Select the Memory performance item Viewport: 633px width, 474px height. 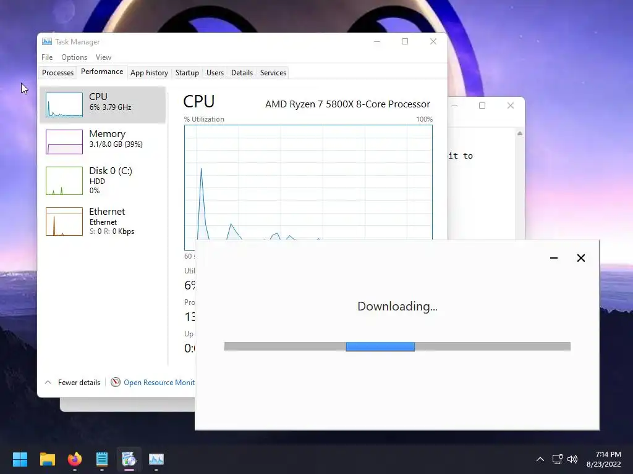pos(103,141)
